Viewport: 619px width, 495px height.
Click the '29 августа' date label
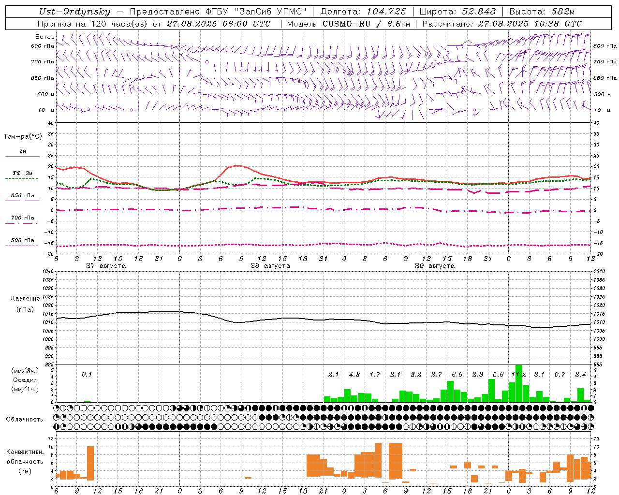point(435,266)
